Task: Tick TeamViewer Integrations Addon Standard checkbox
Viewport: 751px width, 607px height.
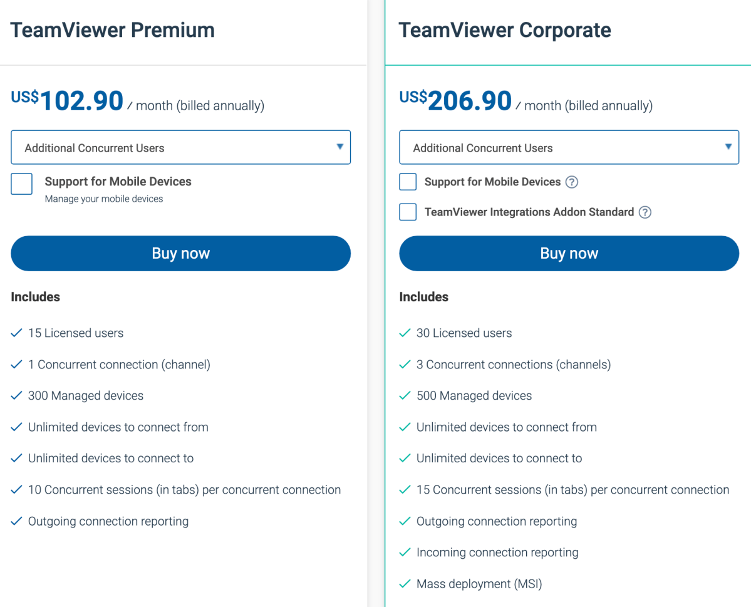Action: [408, 212]
